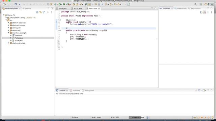Open the Servers view tab
The width and height of the screenshot is (216, 121).
tap(27, 8)
